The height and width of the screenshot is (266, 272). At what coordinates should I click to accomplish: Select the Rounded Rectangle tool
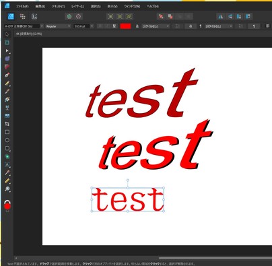pyautogui.click(x=7, y=148)
